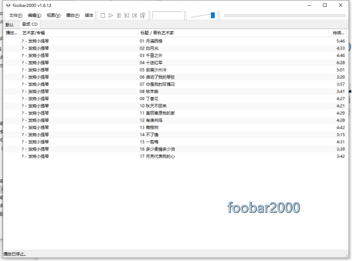This screenshot has height=261, width=352.
Task: Select track 09 丁香花
Action: tap(175, 99)
